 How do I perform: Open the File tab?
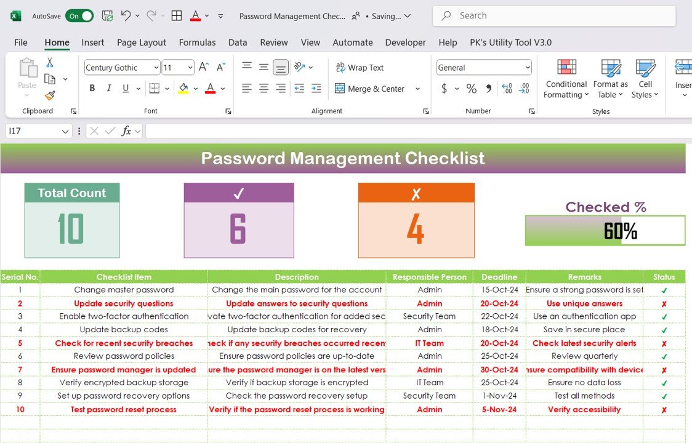[21, 42]
